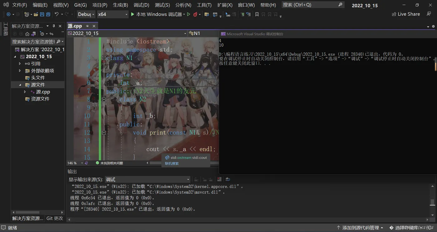Open the 编辑(E) menu

point(40,5)
